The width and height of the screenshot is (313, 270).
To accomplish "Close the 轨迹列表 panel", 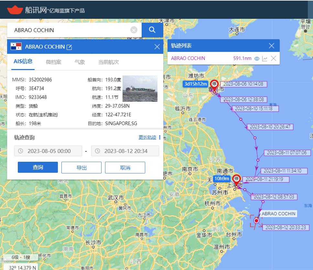I will click(272, 46).
